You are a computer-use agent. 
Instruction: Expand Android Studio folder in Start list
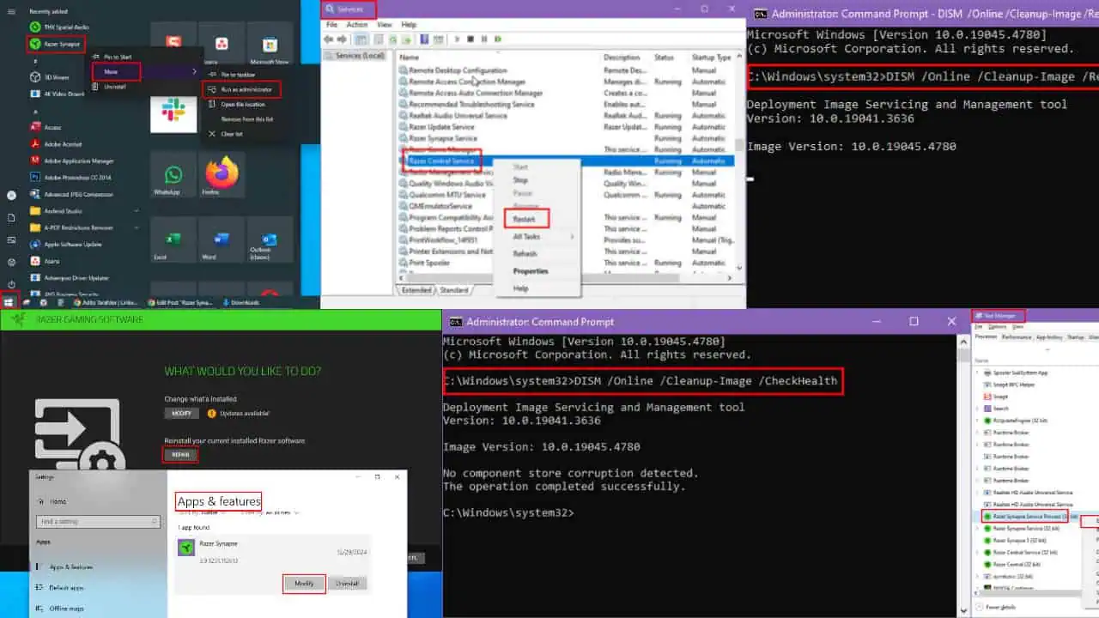coord(137,210)
